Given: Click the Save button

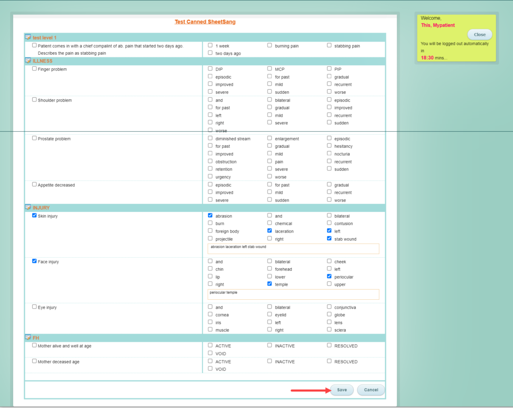Looking at the screenshot, I should pyautogui.click(x=341, y=389).
